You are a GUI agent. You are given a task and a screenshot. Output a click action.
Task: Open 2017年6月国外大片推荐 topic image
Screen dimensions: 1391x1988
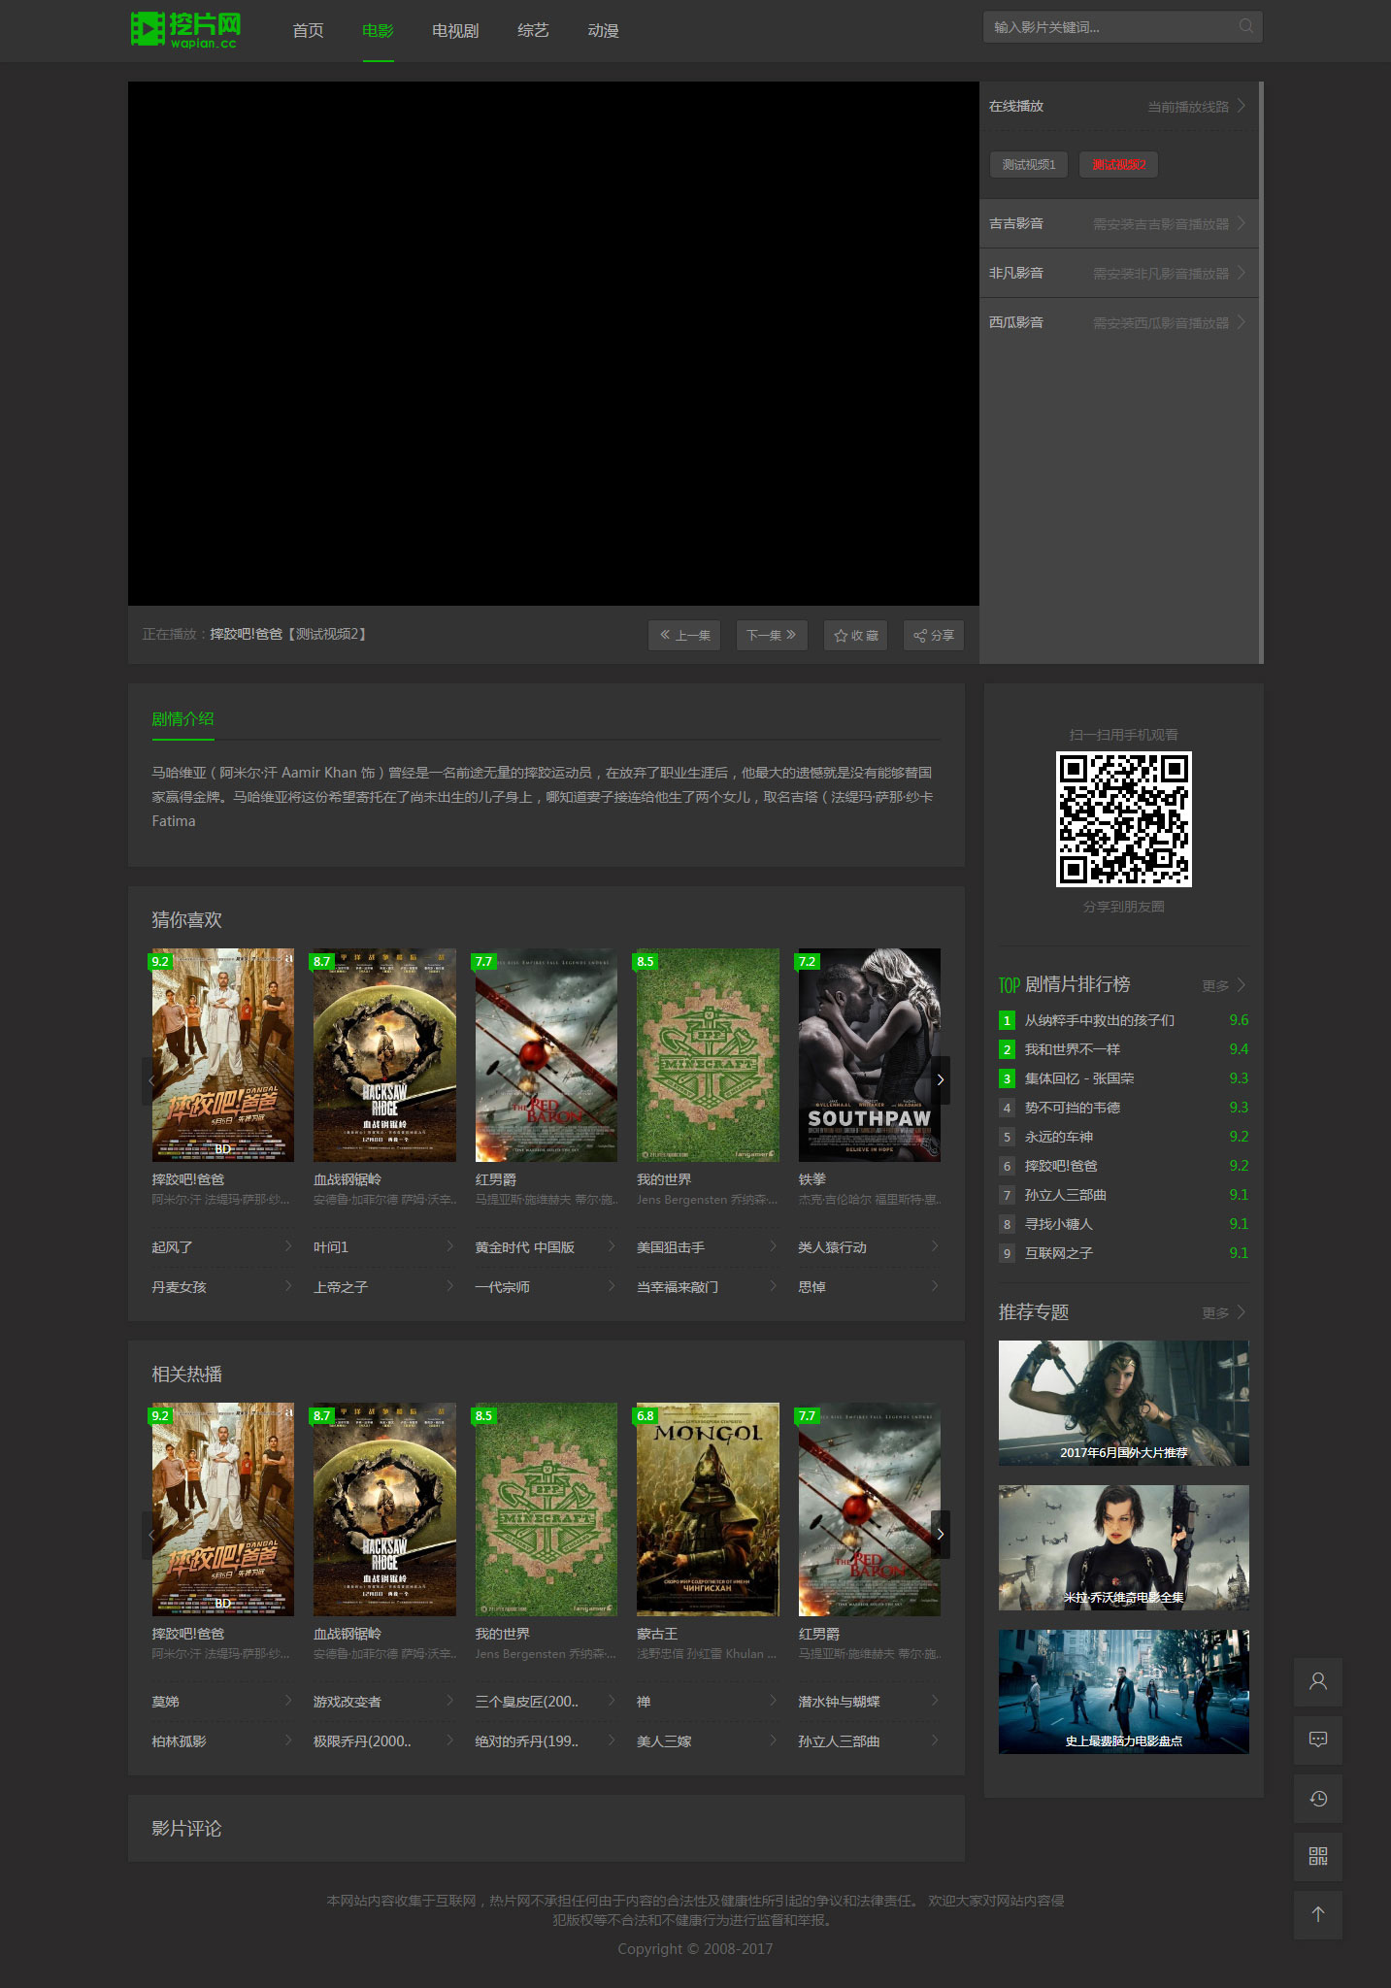pos(1123,1403)
